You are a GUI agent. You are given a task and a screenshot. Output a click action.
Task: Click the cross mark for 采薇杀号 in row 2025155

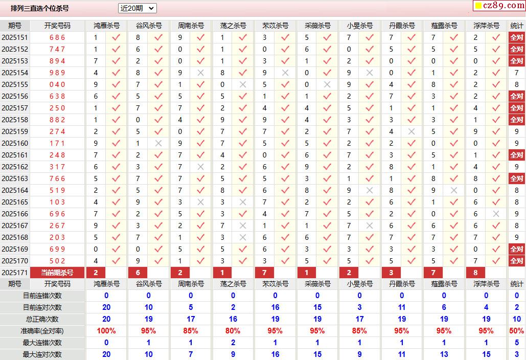pyautogui.click(x=327, y=84)
